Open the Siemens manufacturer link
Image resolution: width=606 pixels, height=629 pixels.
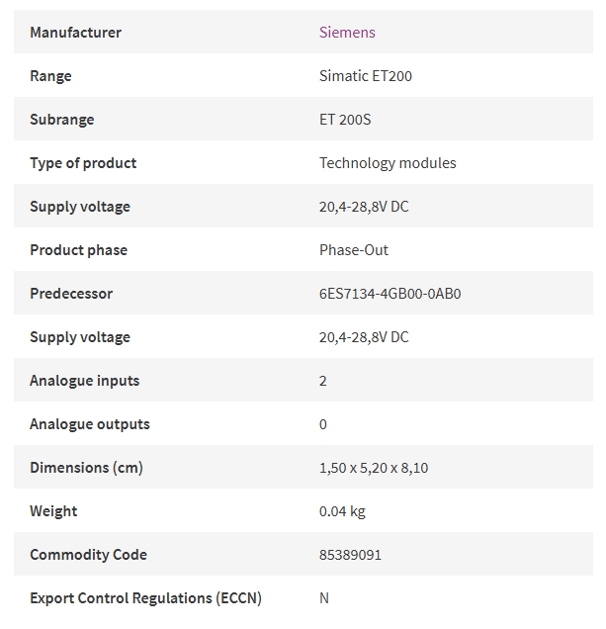[347, 32]
